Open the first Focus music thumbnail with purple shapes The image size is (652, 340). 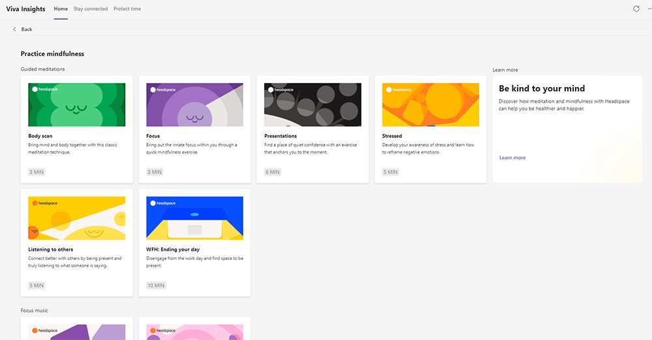click(76, 332)
